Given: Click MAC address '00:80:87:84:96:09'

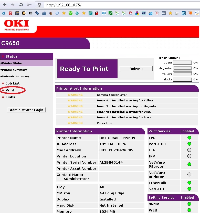Looking at the screenshot, I should (116, 150).
